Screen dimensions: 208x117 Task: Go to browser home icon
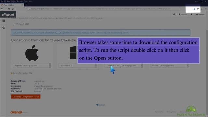(13, 9)
